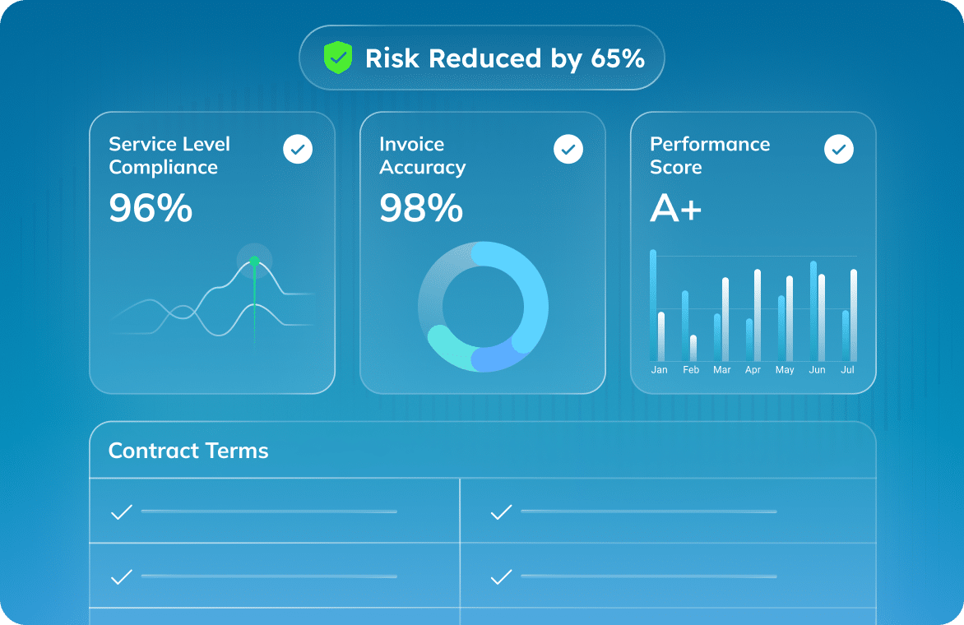Click the first-row left contract term checkmark

click(122, 512)
